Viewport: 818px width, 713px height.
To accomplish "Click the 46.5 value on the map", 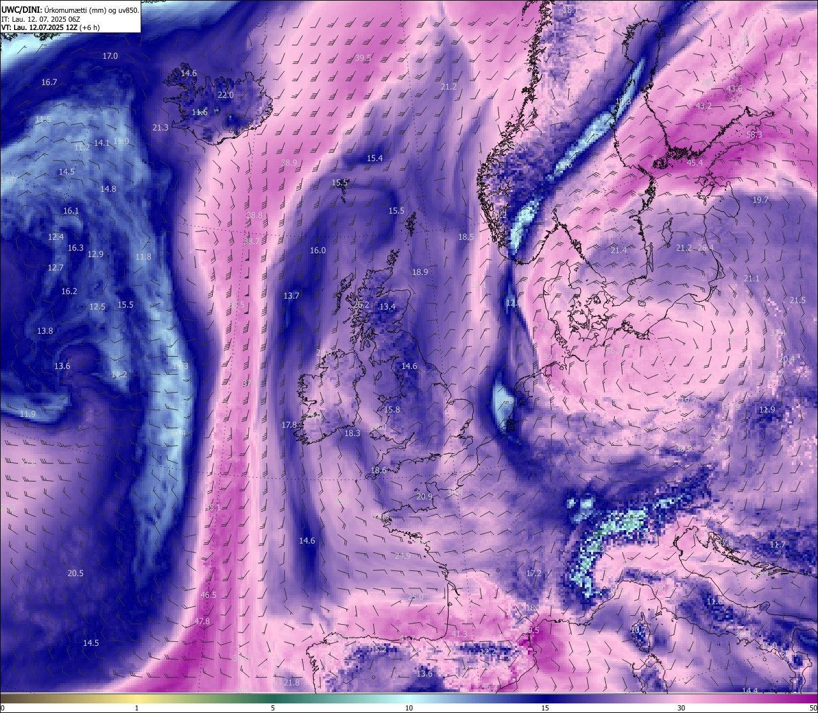I will (x=208, y=595).
